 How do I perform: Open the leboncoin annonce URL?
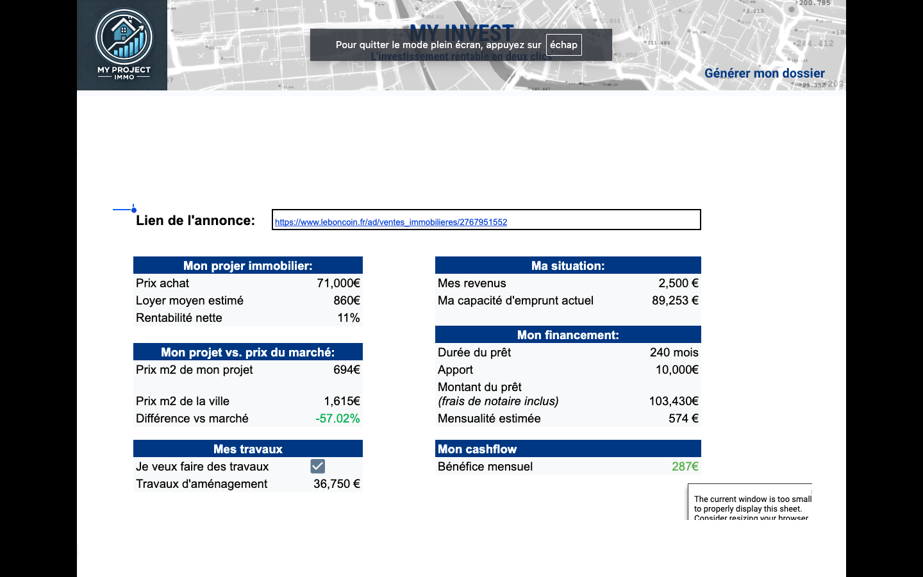point(390,222)
